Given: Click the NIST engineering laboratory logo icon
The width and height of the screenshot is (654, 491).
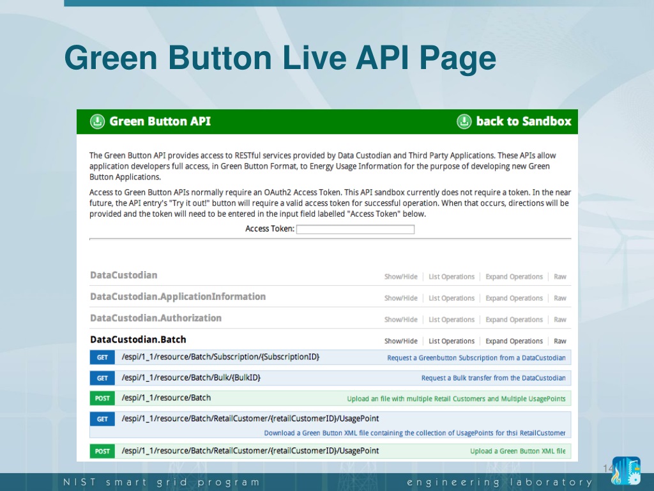Looking at the screenshot, I should [626, 471].
